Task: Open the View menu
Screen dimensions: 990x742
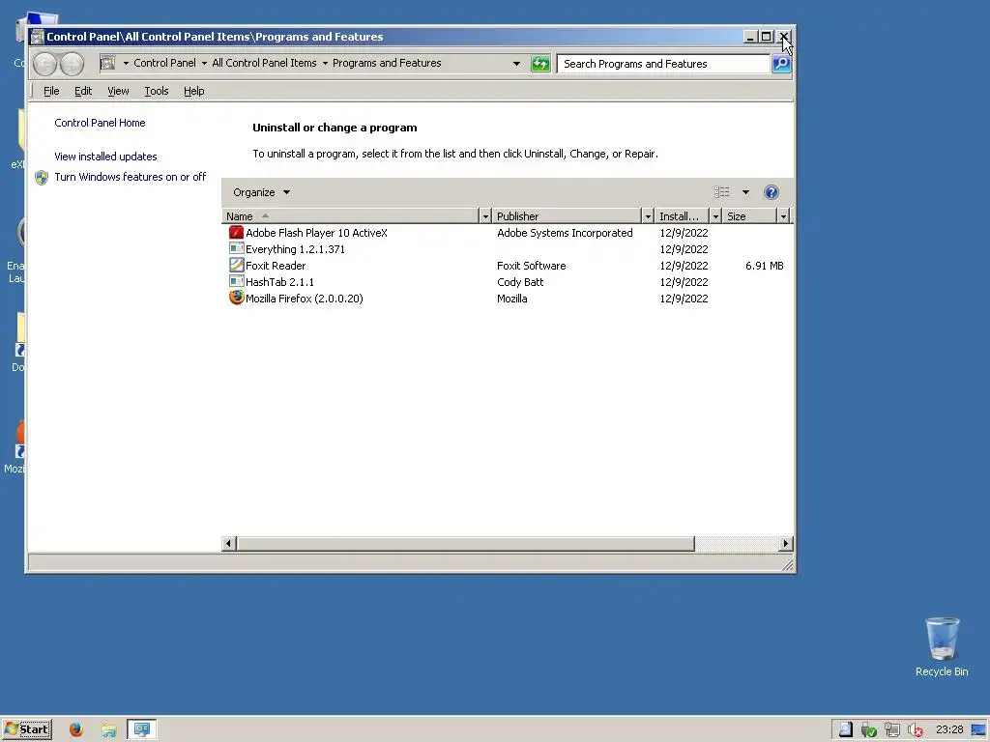Action: [x=118, y=91]
